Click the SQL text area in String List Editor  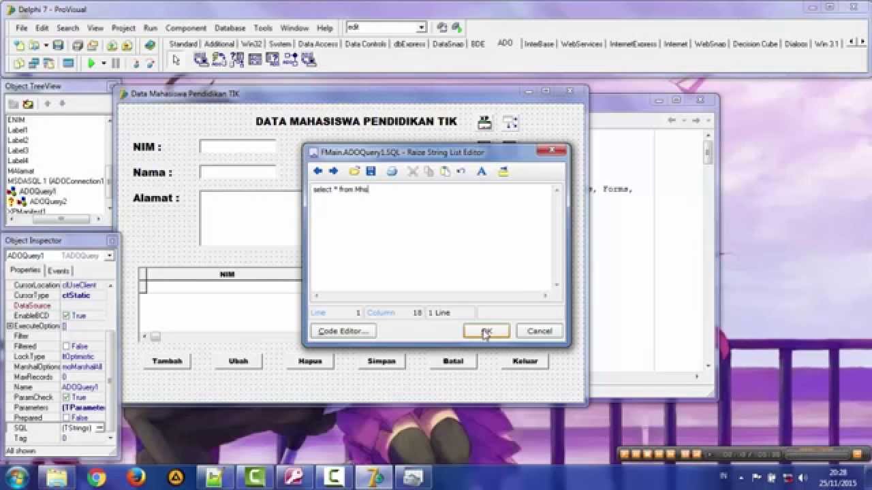point(432,237)
